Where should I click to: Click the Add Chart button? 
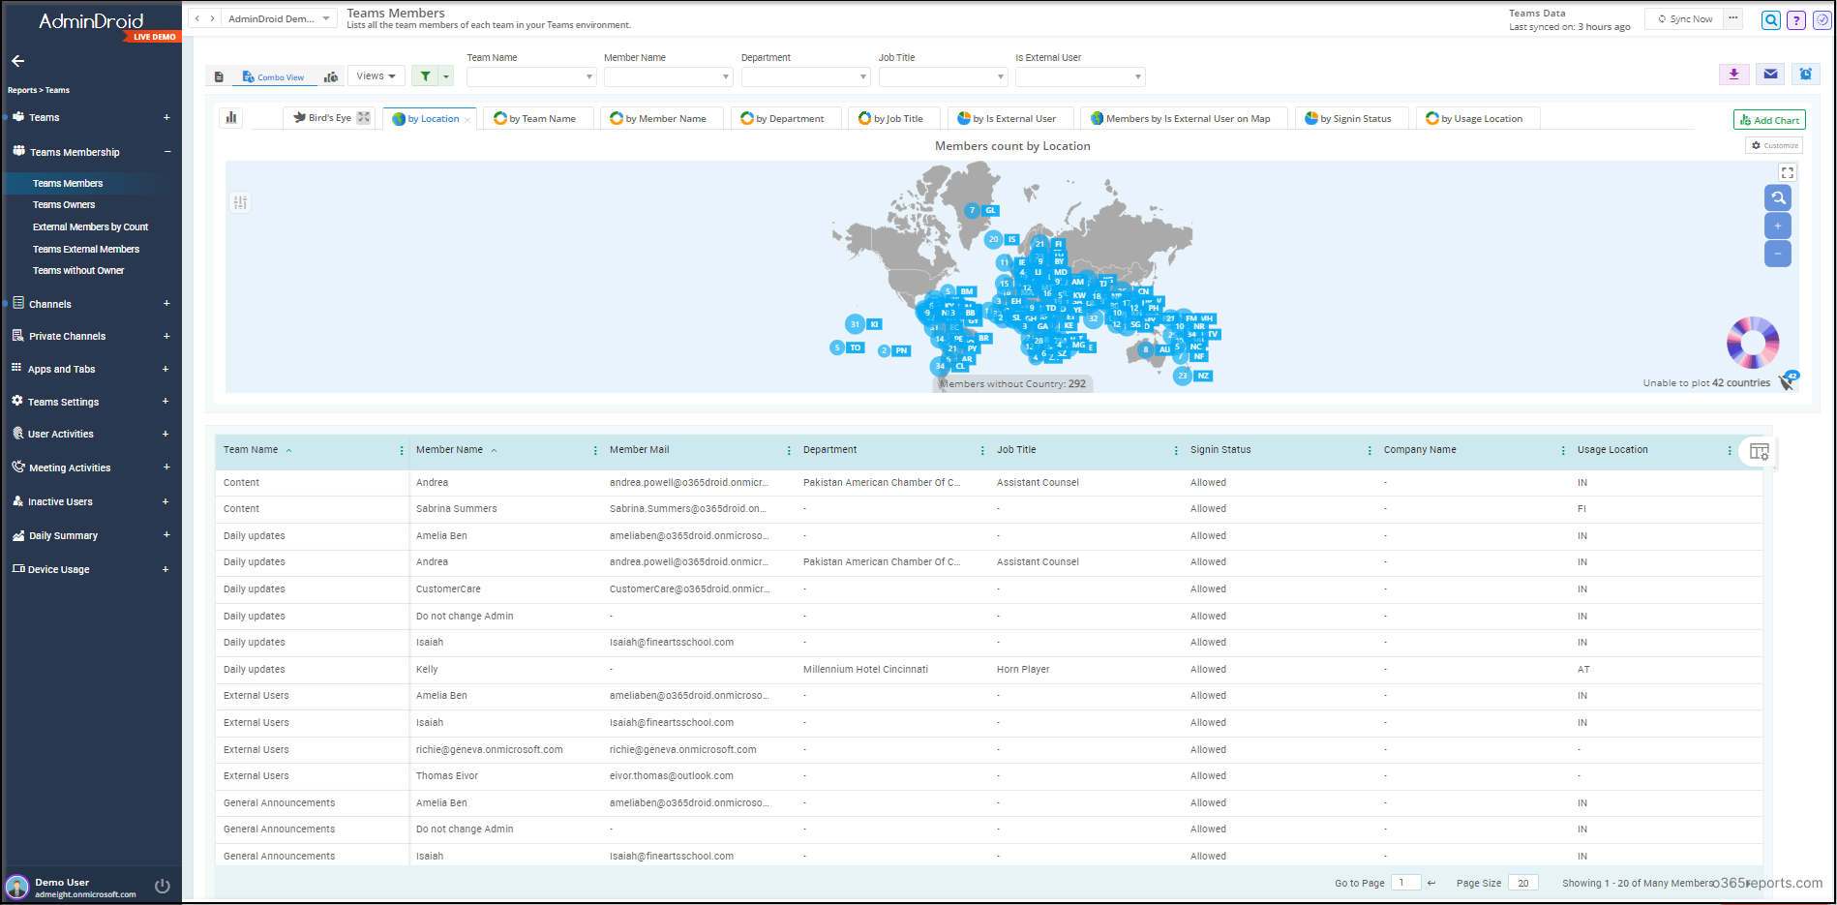[x=1769, y=120]
